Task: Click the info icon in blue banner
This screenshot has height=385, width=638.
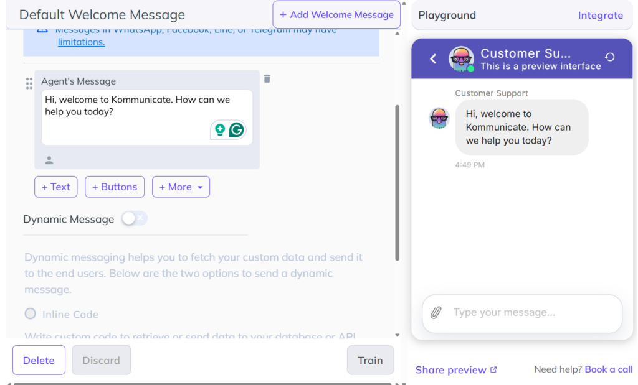Action: click(x=42, y=30)
